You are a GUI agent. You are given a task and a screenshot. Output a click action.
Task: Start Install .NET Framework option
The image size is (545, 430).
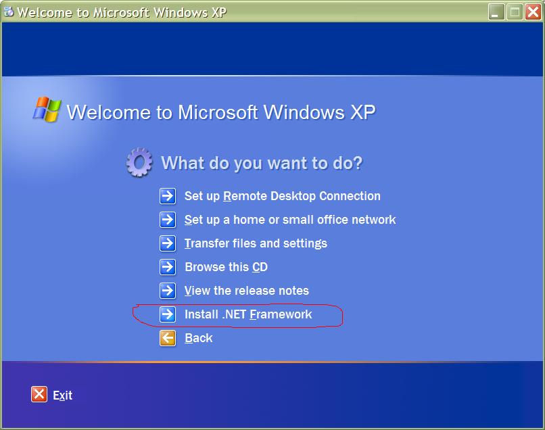(248, 314)
